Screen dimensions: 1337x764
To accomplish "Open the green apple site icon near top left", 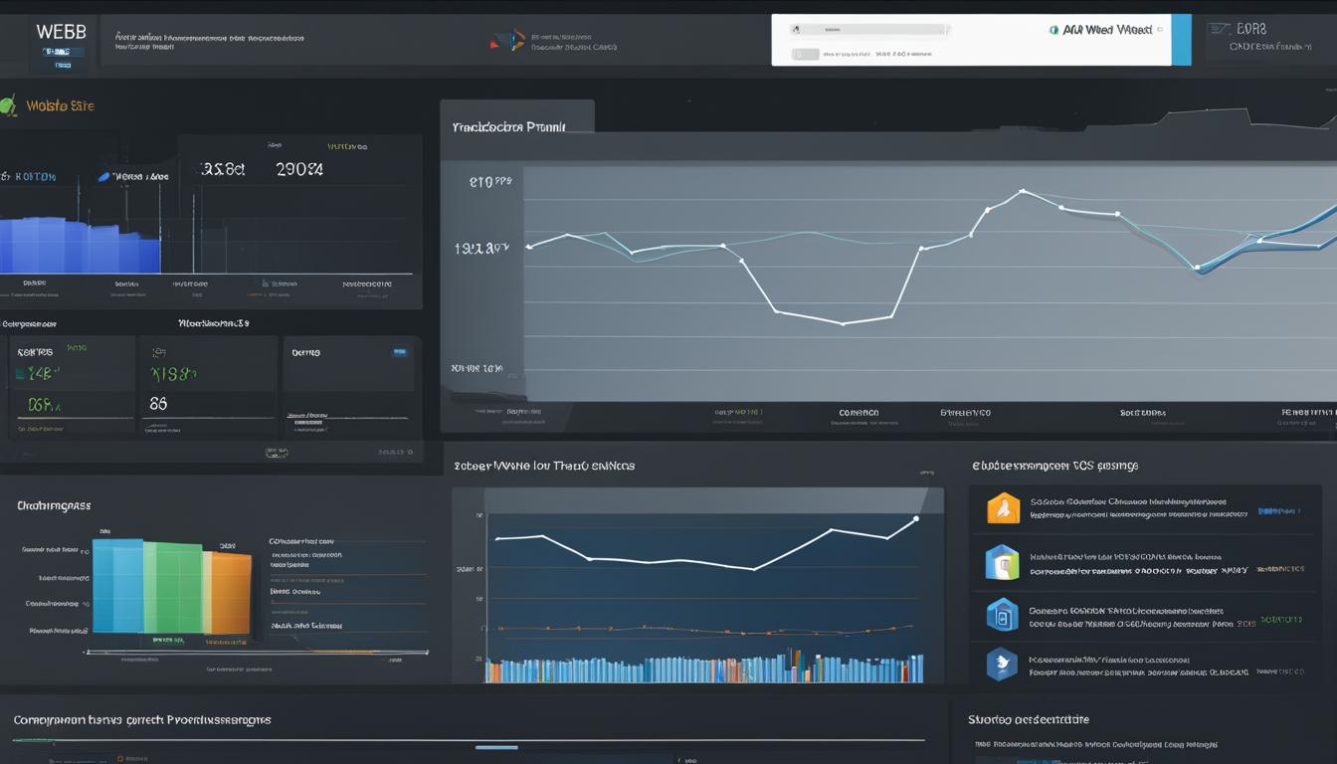I will (8, 104).
